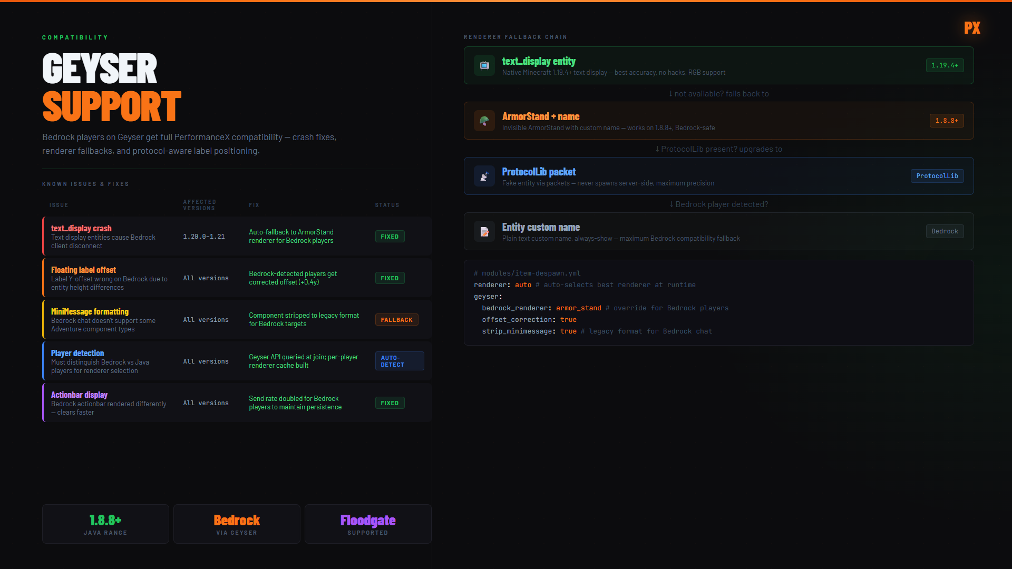Click 'Plain text custom name, always-show' description
Screen dimensions: 1012x569
coord(621,239)
